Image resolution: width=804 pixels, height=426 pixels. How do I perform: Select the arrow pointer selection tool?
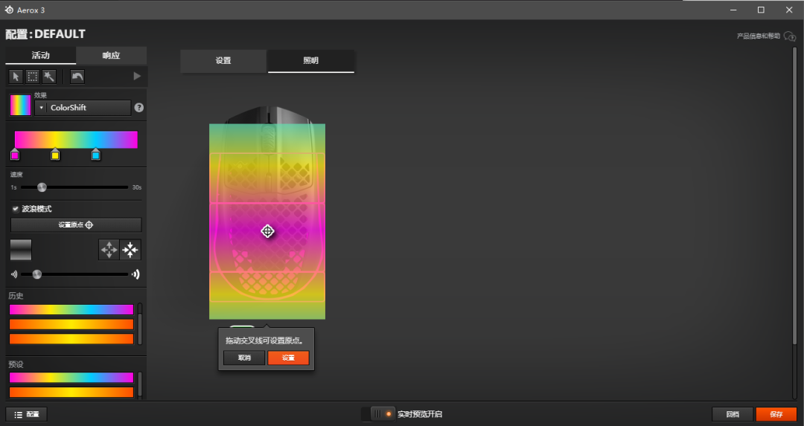click(x=16, y=77)
